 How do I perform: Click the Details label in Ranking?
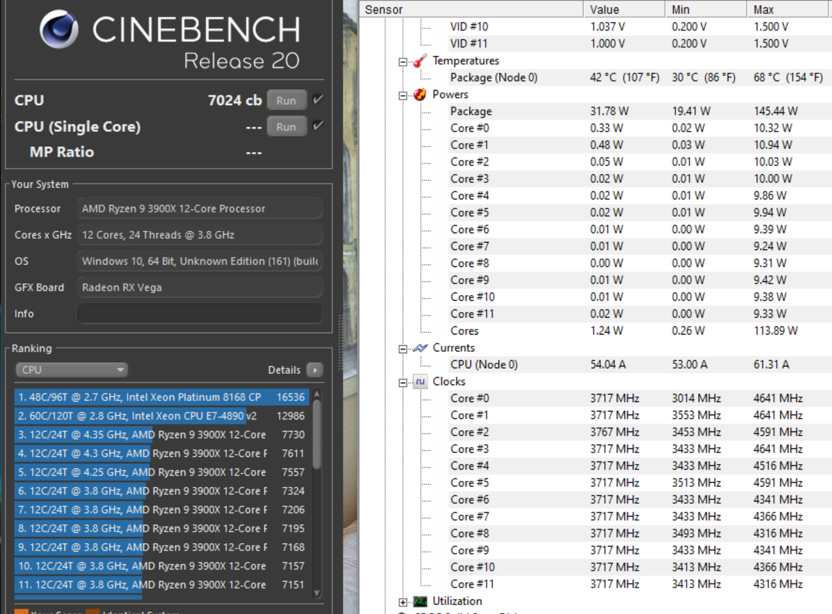[284, 370]
